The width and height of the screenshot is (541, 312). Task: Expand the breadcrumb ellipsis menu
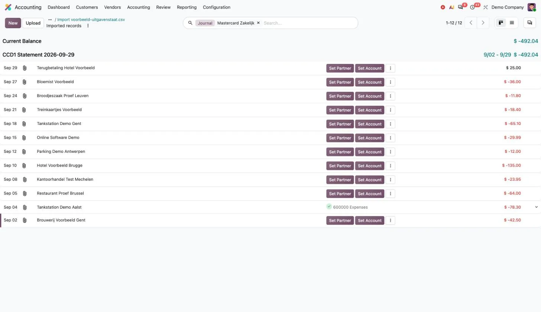click(x=50, y=20)
